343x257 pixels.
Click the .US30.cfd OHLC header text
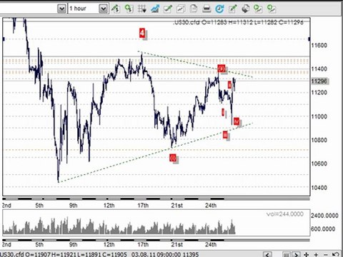(x=238, y=22)
